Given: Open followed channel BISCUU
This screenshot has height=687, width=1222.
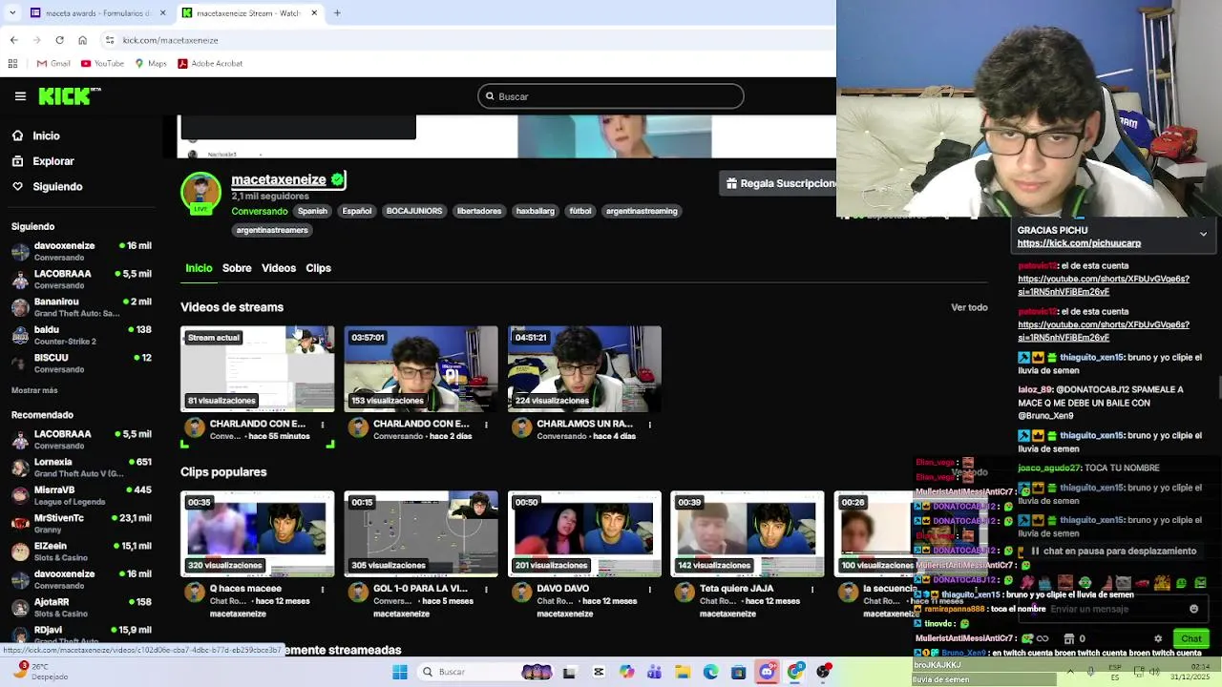Looking at the screenshot, I should [x=82, y=363].
